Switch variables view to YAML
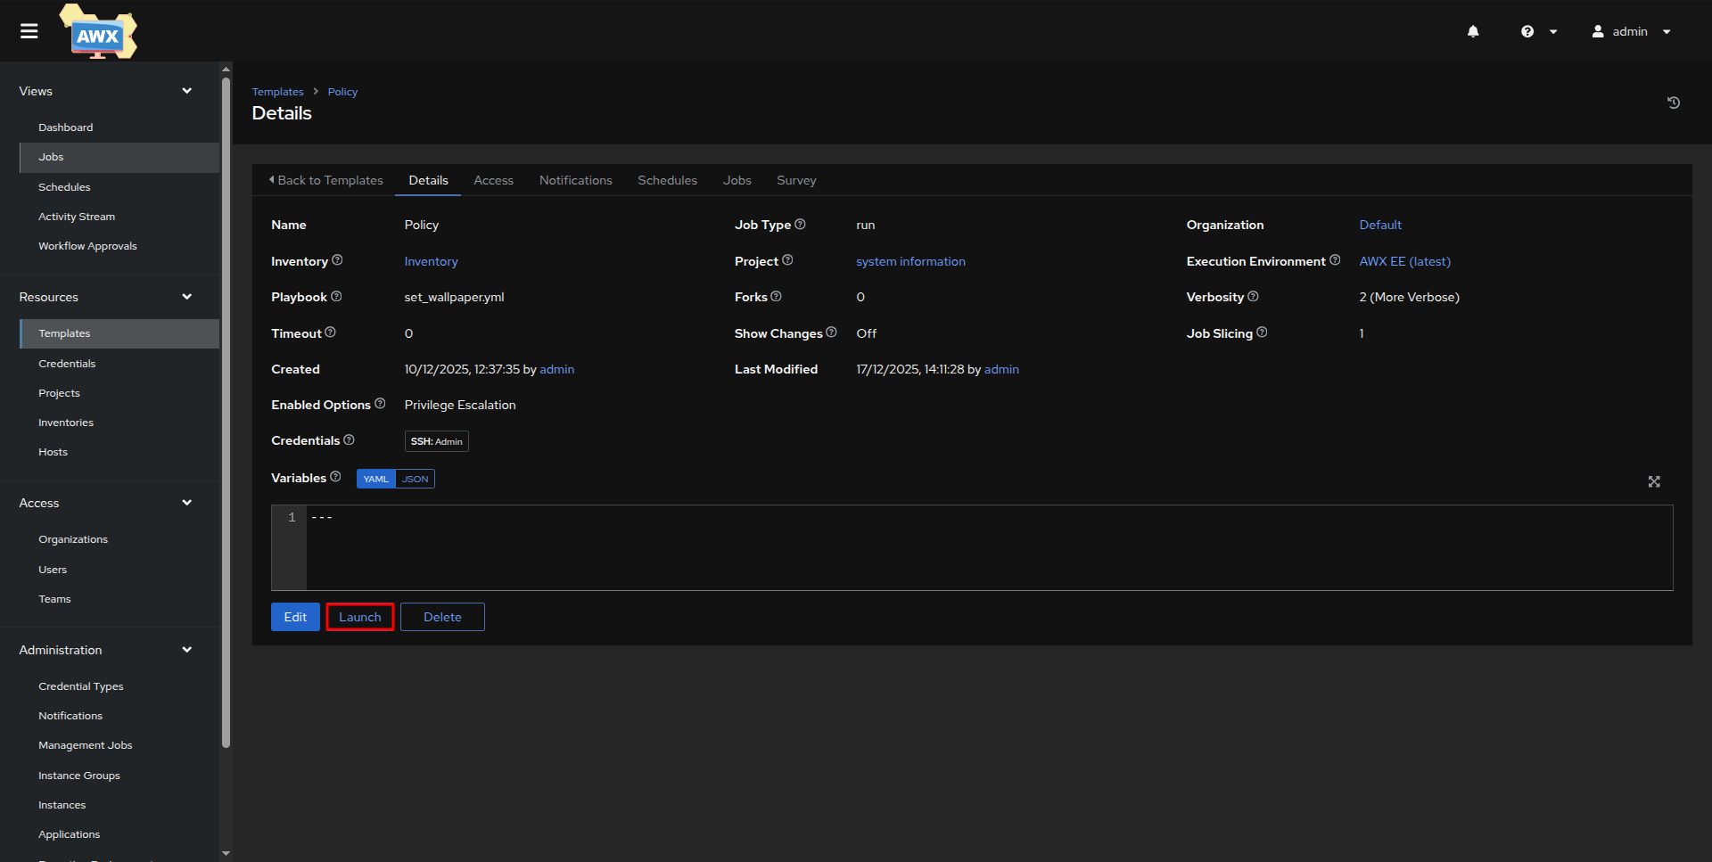The height and width of the screenshot is (862, 1712). pos(375,479)
